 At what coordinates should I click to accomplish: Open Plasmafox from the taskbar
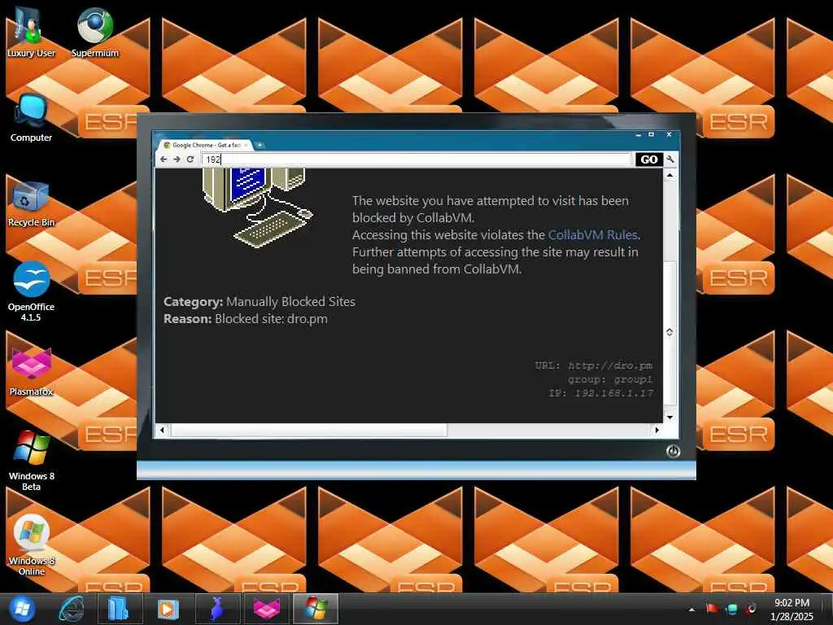pyautogui.click(x=267, y=609)
